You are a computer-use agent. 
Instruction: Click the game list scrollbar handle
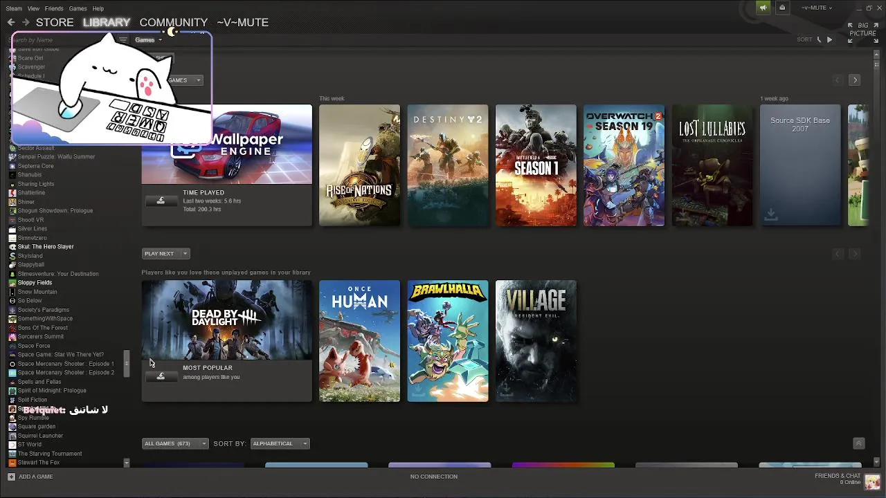pos(126,363)
